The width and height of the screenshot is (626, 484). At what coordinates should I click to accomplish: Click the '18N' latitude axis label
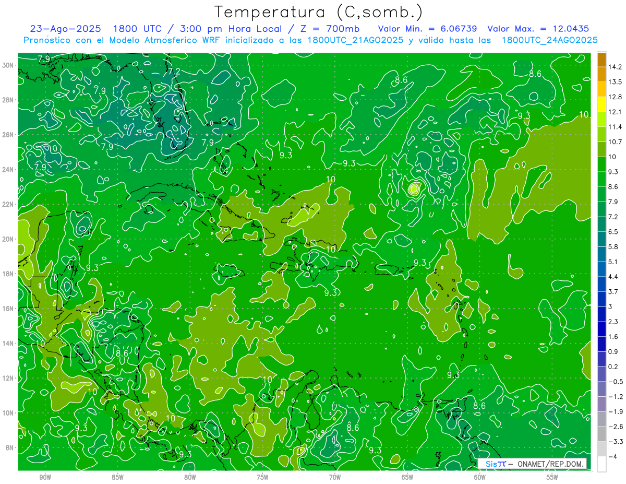[8, 274]
